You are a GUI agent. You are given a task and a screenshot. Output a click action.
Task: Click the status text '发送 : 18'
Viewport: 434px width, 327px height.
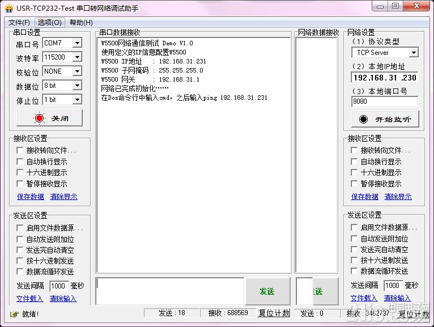pyautogui.click(x=172, y=313)
